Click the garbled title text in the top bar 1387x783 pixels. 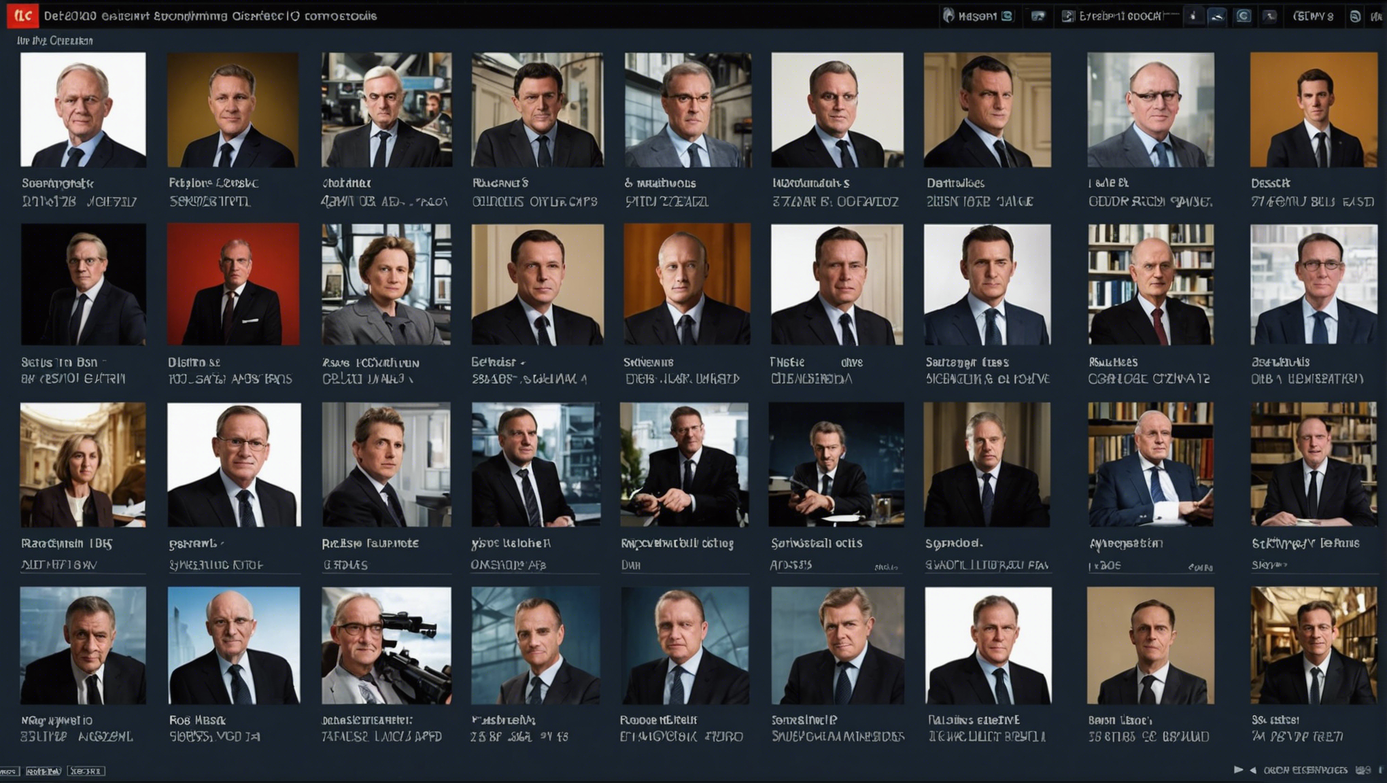coord(210,16)
